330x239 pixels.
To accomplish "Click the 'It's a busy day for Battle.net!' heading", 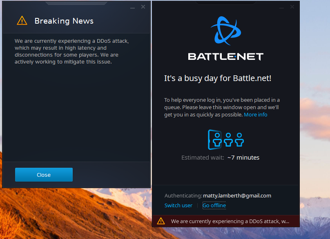I will (218, 78).
